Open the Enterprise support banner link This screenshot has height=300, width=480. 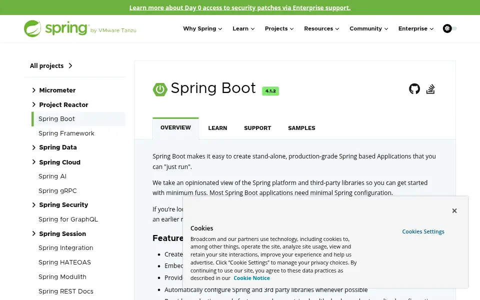point(239,7)
